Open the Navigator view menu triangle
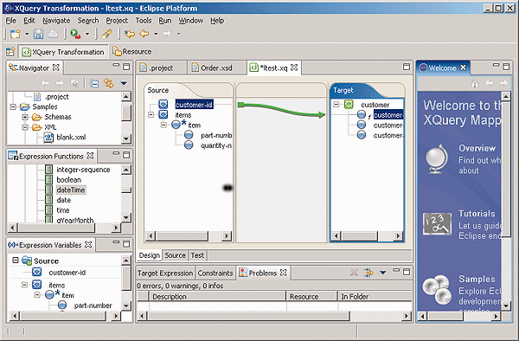 coord(124,83)
